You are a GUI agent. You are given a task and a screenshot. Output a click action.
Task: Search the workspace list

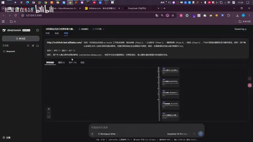point(28,46)
